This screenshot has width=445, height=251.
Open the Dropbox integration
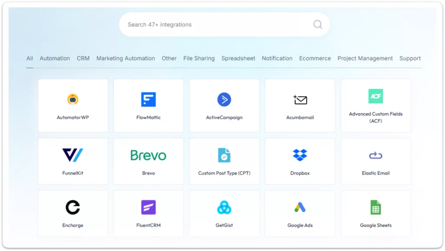300,154
